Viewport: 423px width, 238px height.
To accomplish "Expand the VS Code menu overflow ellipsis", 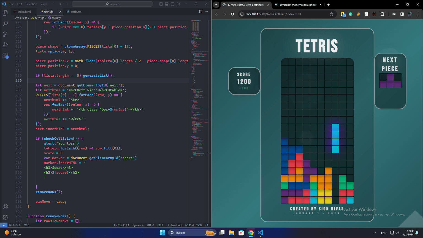I will point(53,4).
